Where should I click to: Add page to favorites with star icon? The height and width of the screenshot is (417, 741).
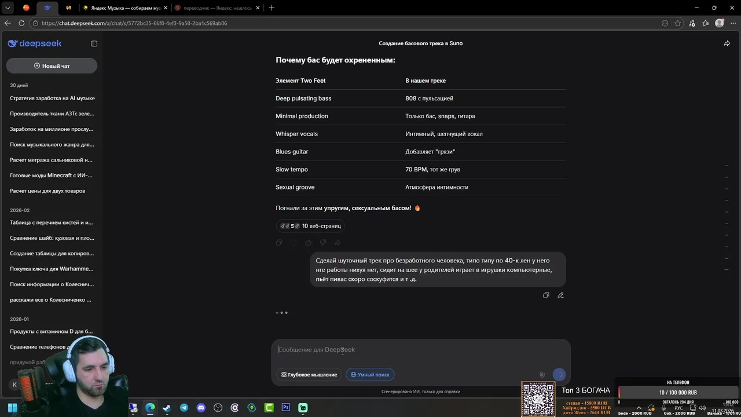[x=678, y=23]
